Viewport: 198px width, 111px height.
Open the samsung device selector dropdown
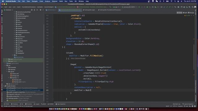pyautogui.click(x=129, y=7)
